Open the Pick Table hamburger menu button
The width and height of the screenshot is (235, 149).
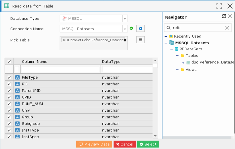coord(140,40)
